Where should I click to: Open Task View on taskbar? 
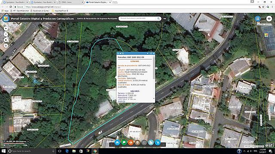coord(60,151)
